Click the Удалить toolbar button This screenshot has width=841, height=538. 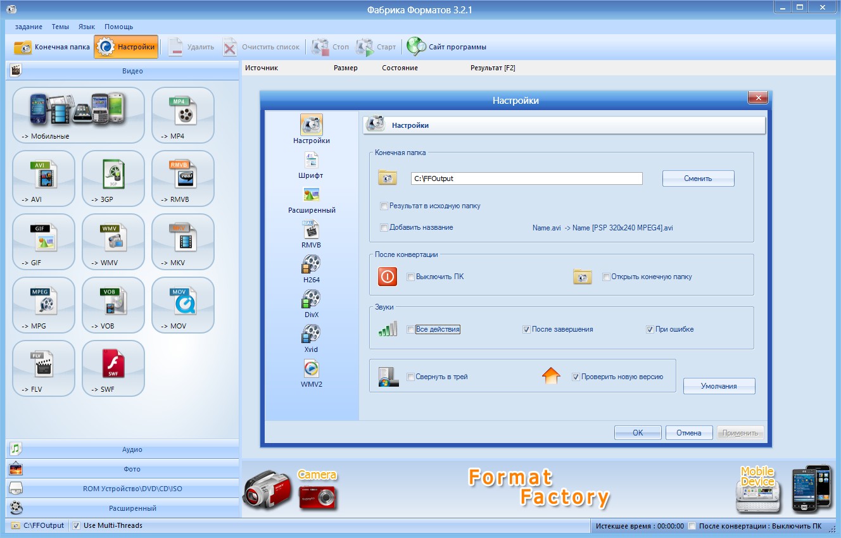tap(191, 47)
